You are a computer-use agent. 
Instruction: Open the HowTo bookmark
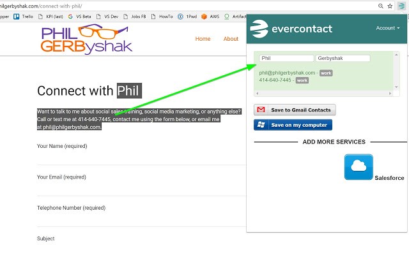[162, 17]
